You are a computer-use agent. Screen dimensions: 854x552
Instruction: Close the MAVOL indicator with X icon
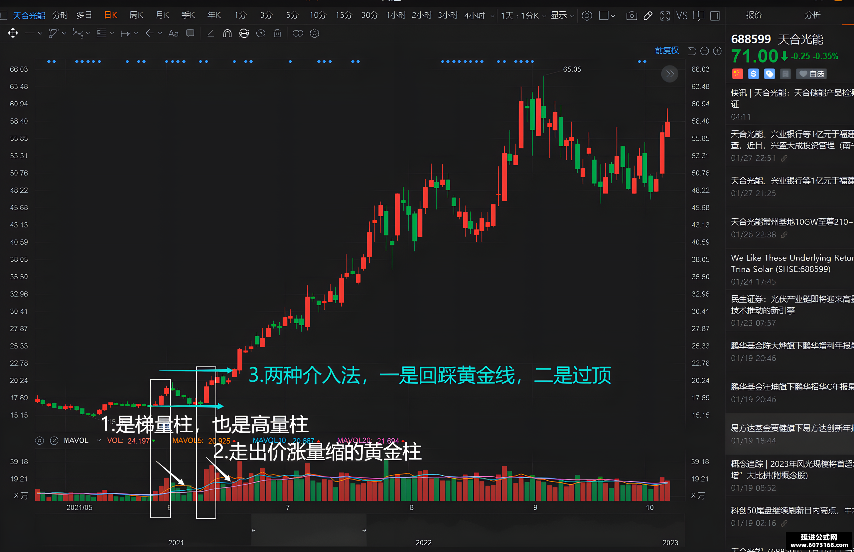(x=54, y=441)
